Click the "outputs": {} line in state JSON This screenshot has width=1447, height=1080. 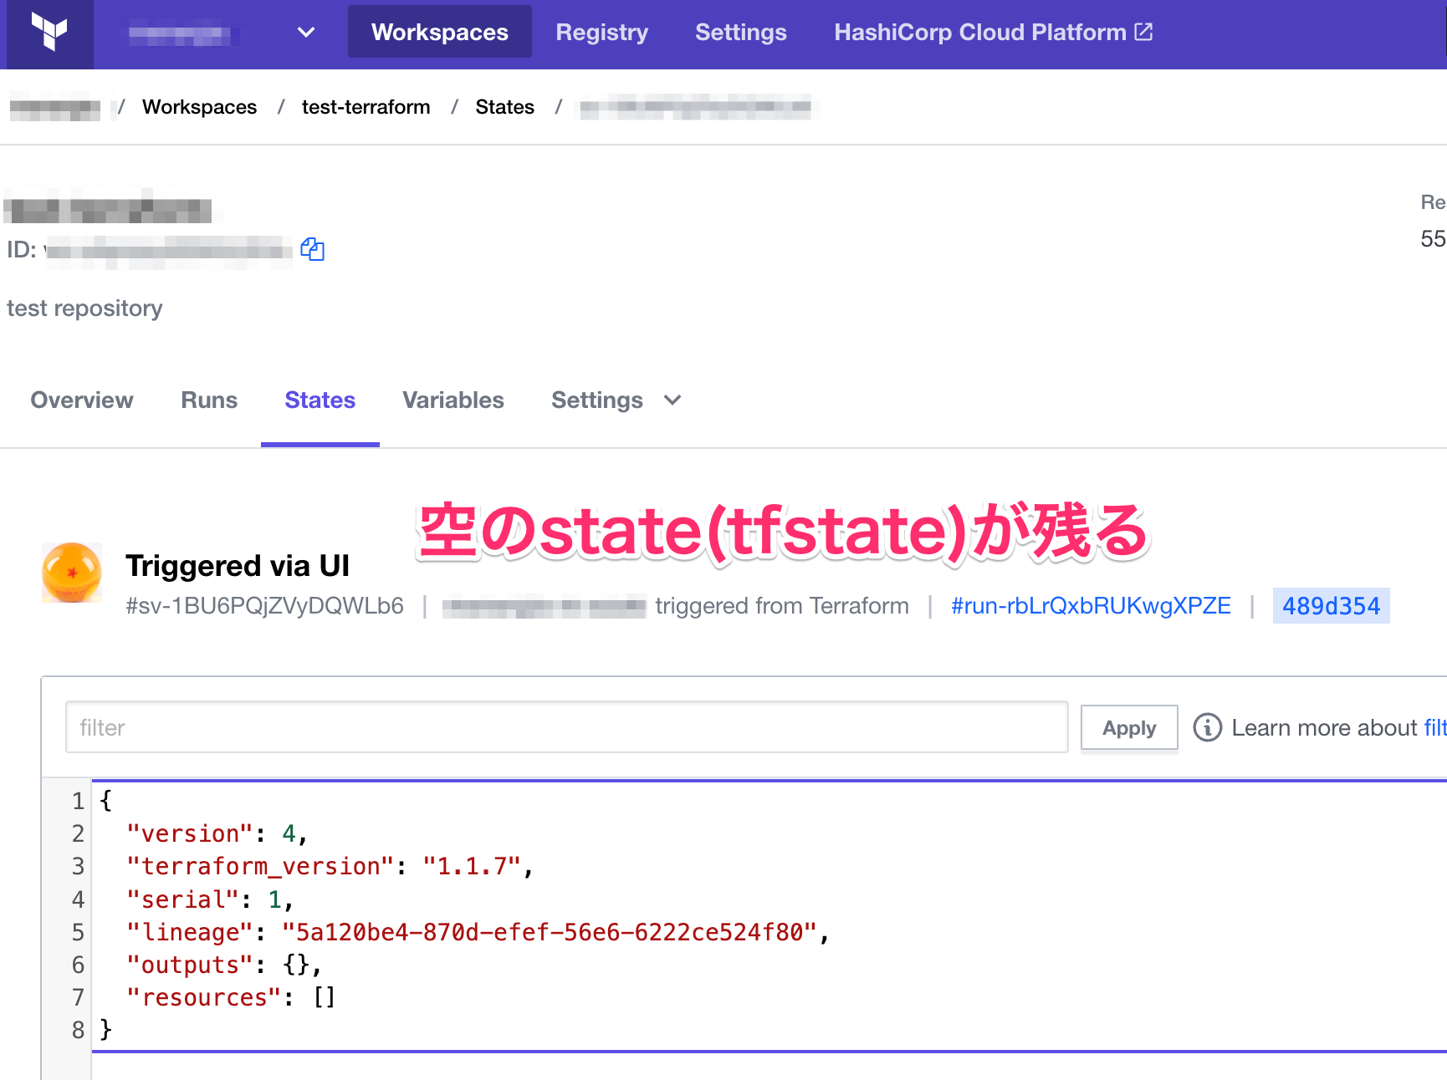pyautogui.click(x=223, y=965)
